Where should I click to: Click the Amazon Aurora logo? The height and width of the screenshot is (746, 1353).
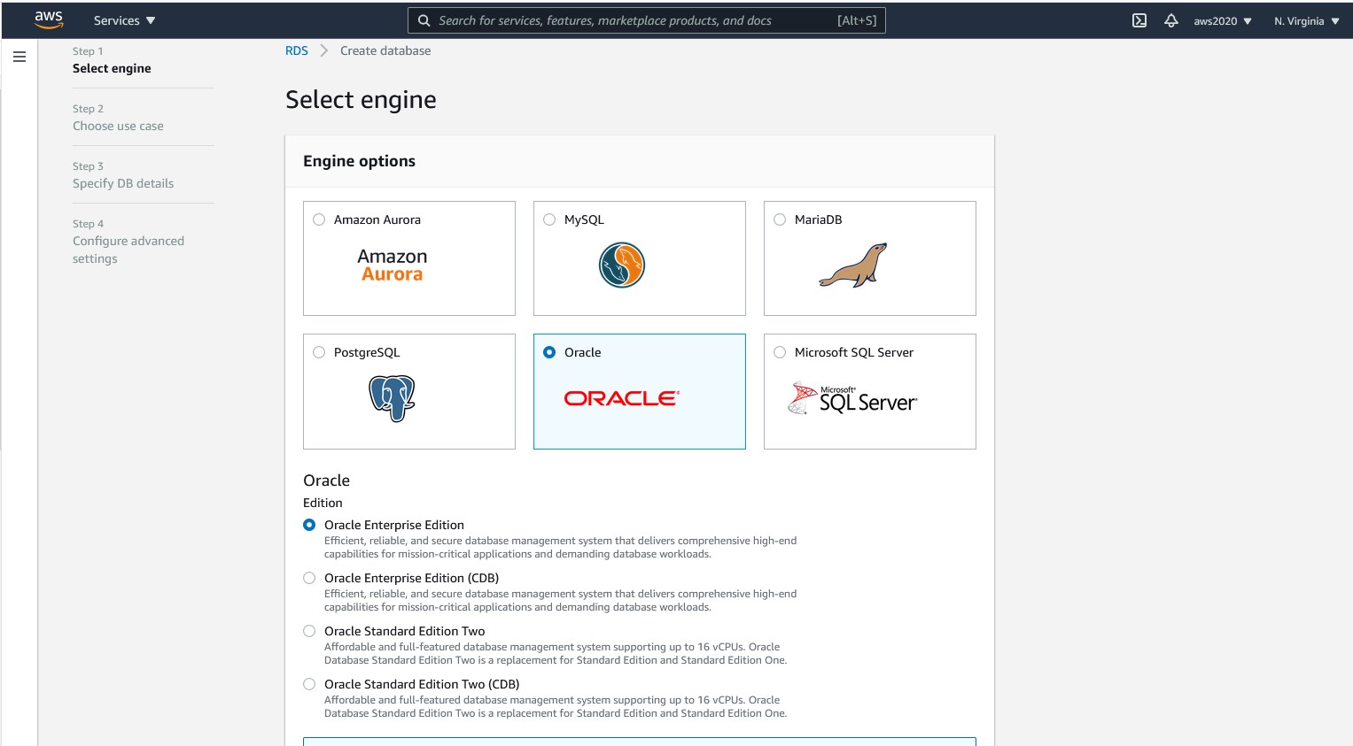[x=392, y=265]
